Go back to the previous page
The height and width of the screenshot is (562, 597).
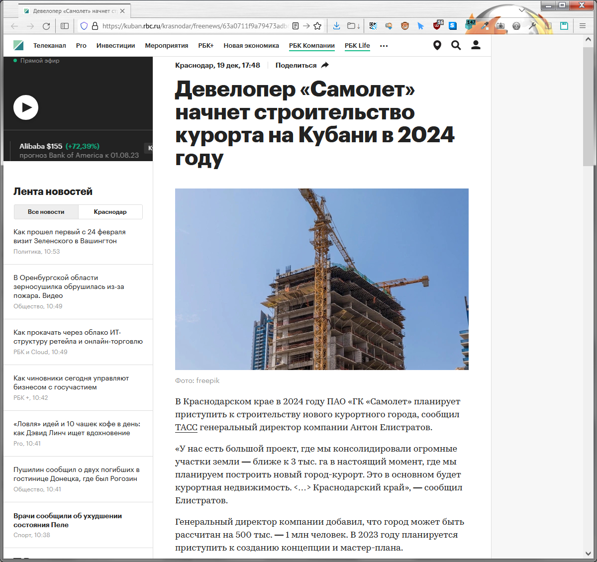point(14,26)
